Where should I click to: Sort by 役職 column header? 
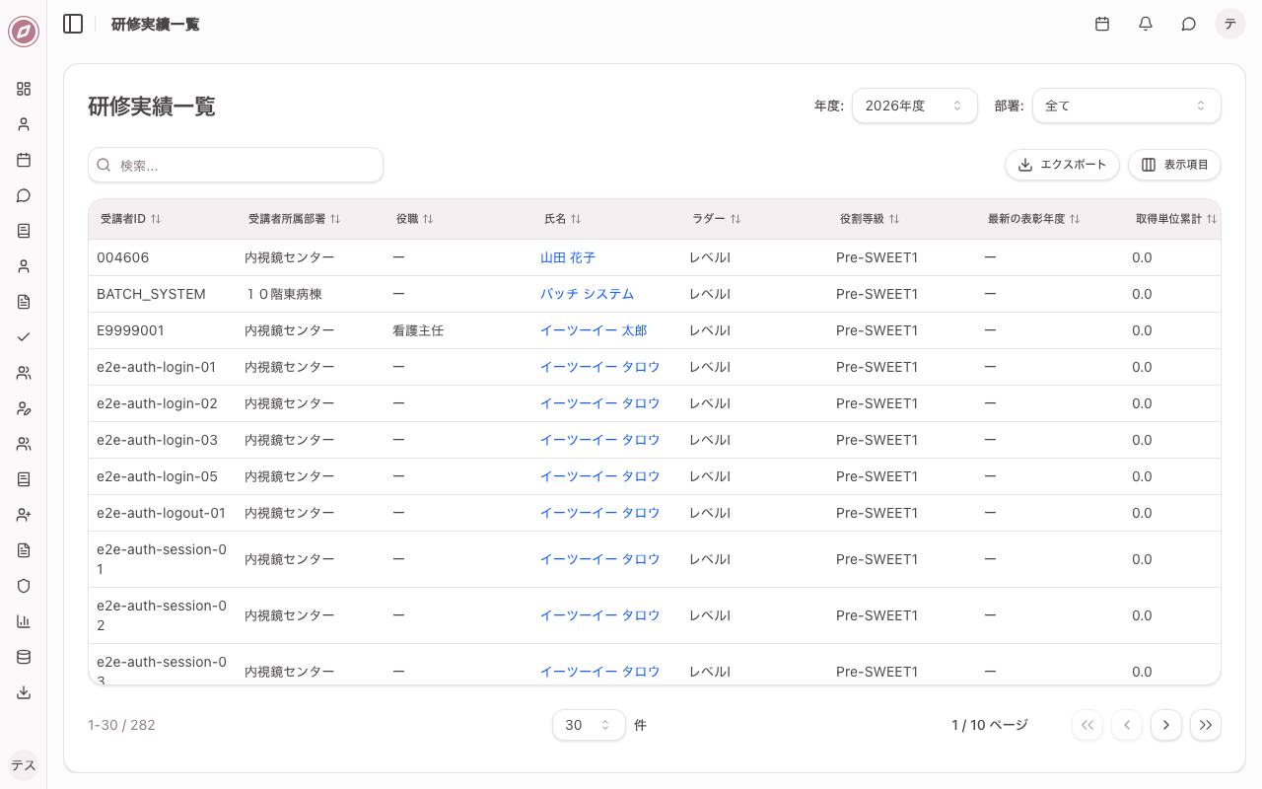[x=415, y=219]
